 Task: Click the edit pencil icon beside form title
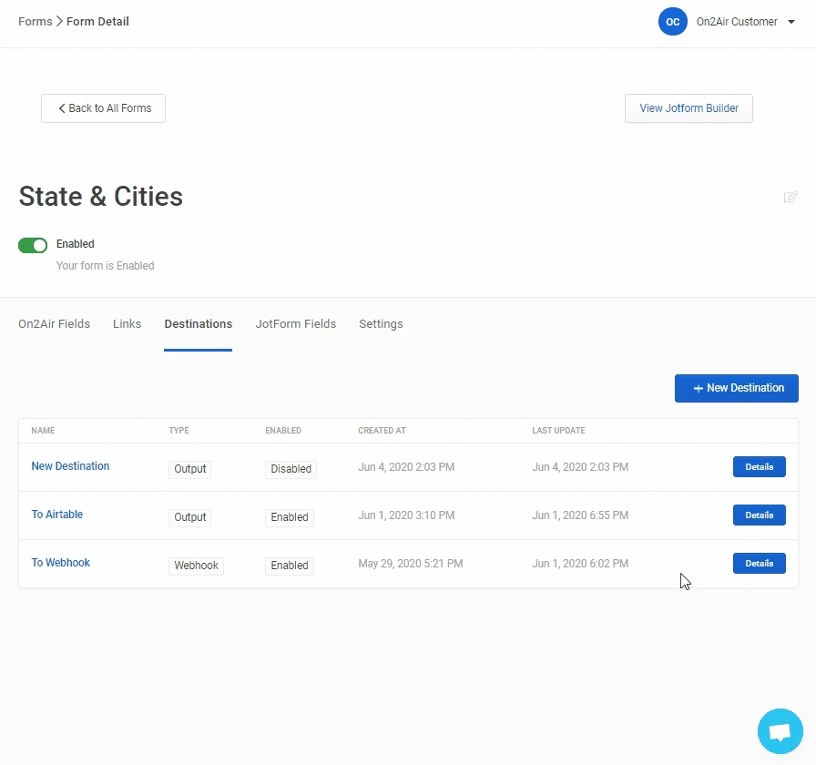coord(790,197)
